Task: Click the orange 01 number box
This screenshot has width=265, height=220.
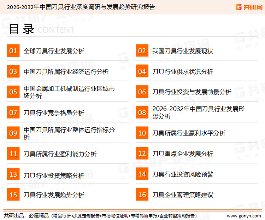Action: [13, 51]
